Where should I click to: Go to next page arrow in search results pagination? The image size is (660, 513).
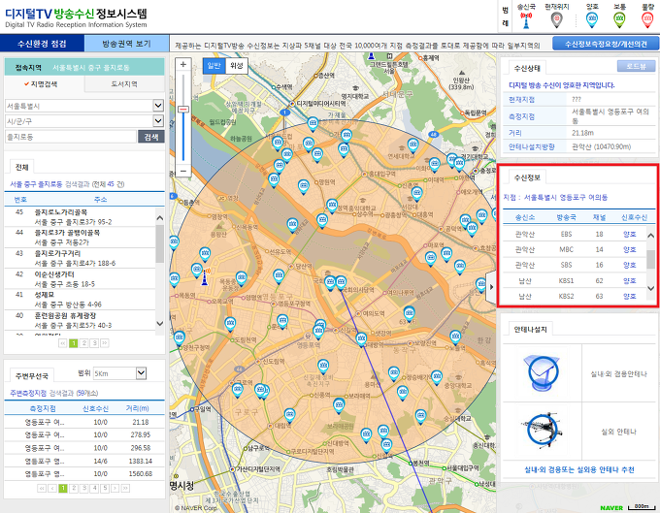click(x=105, y=343)
